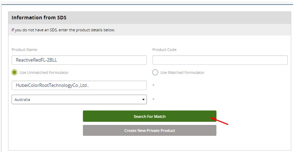Click the ReactiveRedFL-2BLL text
The height and width of the screenshot is (152, 293).
37,60
